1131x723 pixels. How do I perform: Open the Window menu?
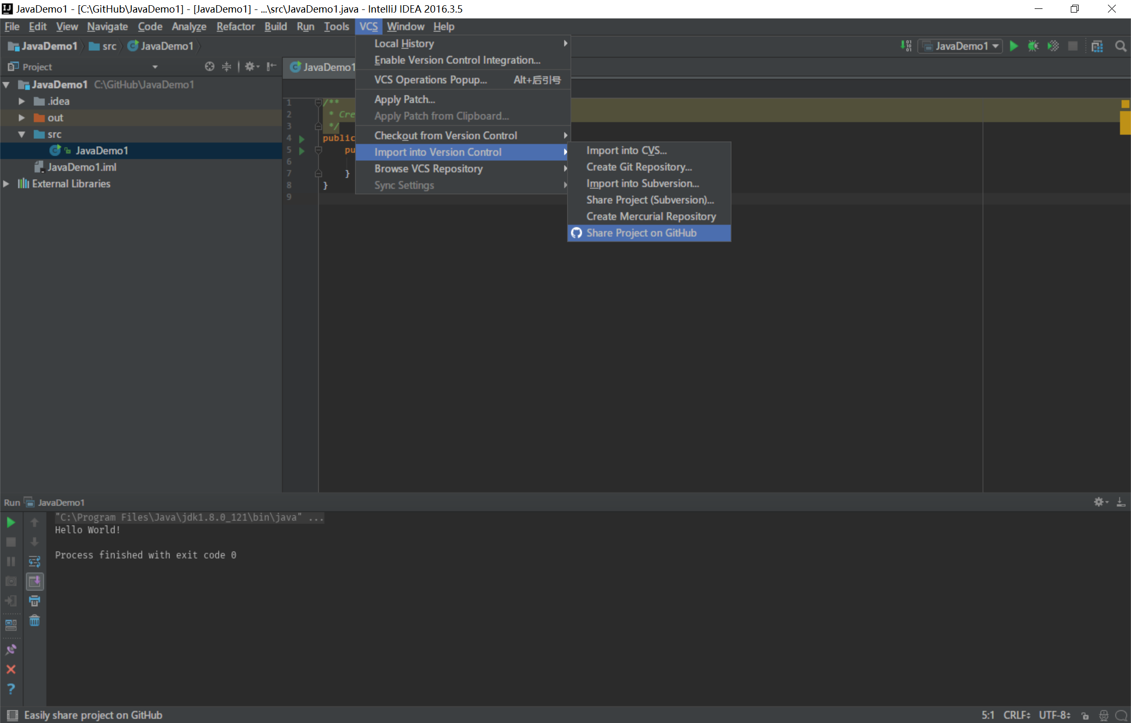pyautogui.click(x=406, y=27)
